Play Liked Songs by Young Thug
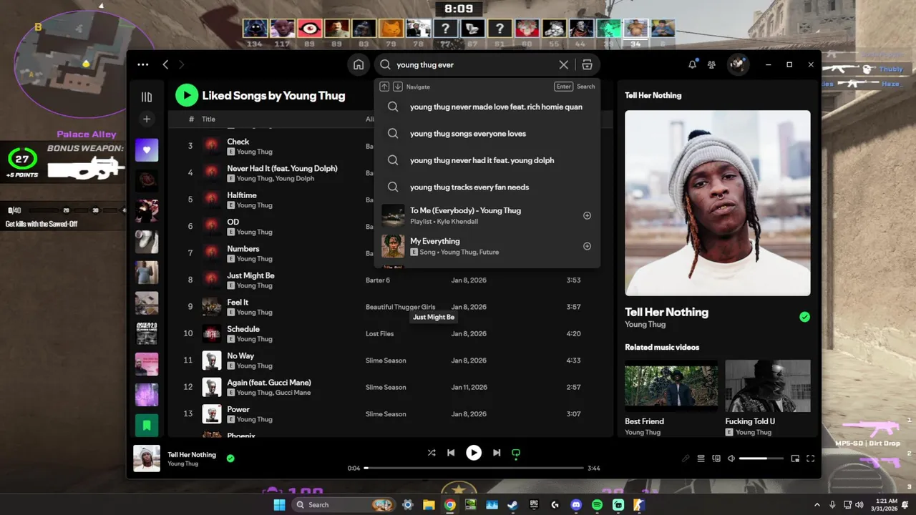The width and height of the screenshot is (916, 515). coord(187,95)
